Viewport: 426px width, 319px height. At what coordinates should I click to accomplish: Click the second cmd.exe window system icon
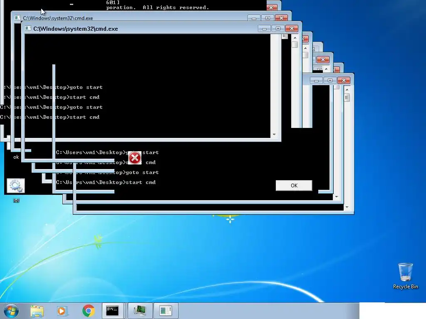click(x=17, y=18)
